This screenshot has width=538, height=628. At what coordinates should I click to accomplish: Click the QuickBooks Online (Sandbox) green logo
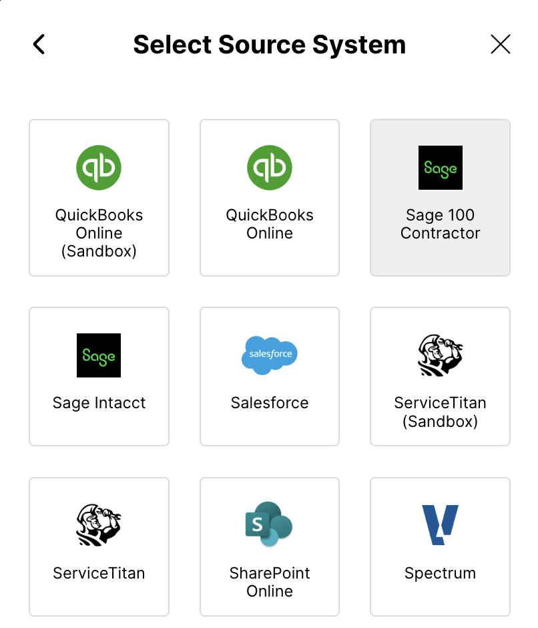[99, 168]
